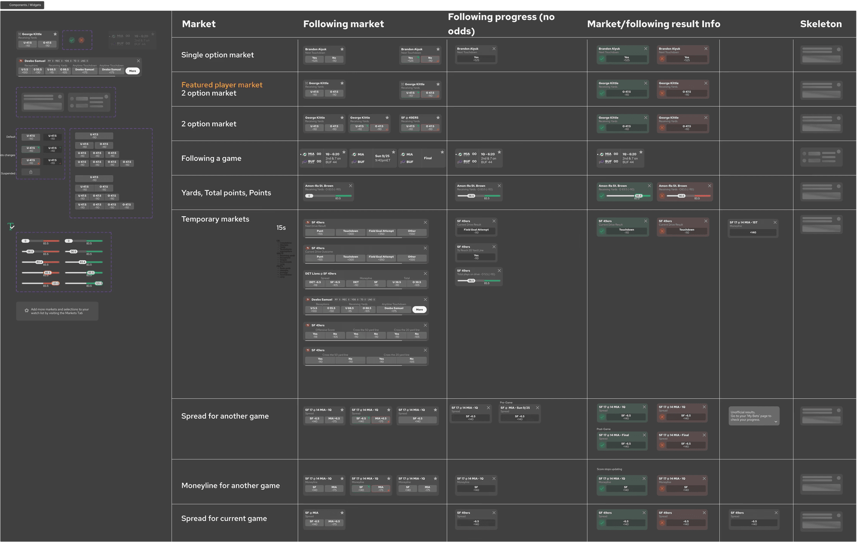Close the Pre-Game SF @ MIA Sun 9/25 card
The image size is (857, 542).
537,407
